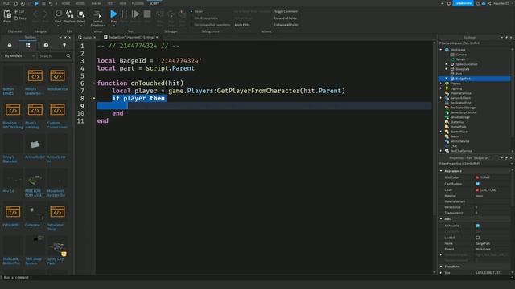515x289 pixels.
Task: Click the BrickColor red swatch
Action: coord(477,177)
